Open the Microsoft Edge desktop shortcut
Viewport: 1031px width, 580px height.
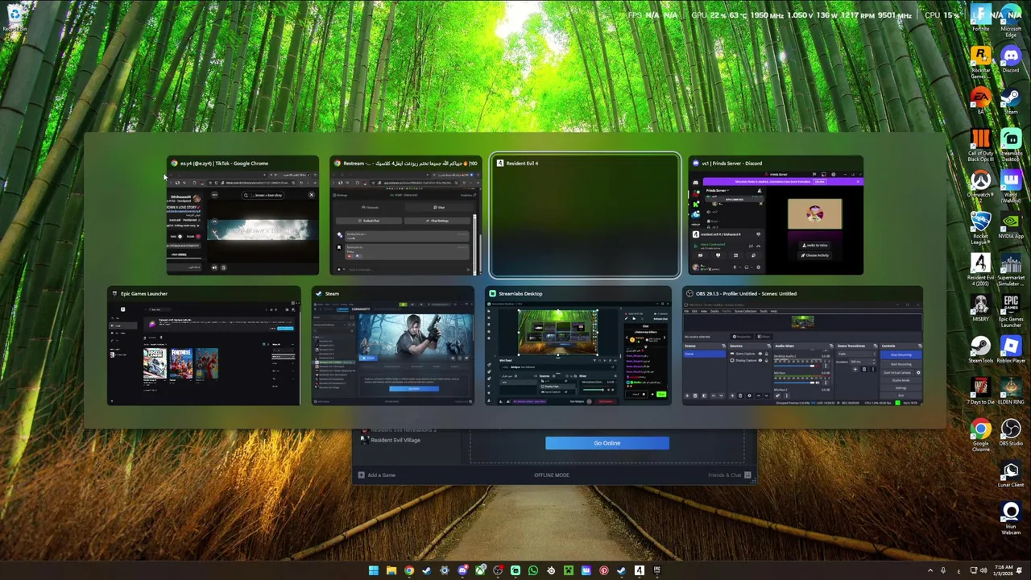tap(1011, 21)
